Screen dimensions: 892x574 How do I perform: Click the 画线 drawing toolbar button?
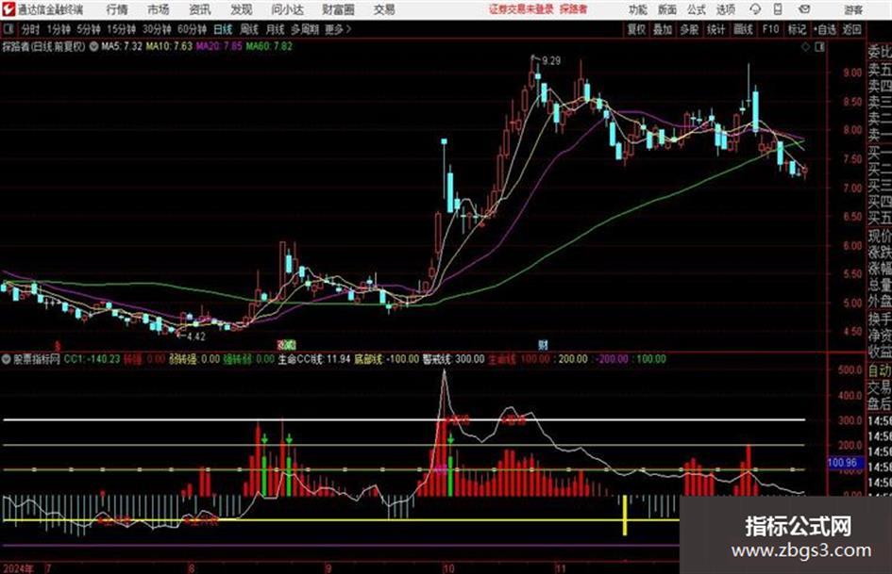click(743, 29)
